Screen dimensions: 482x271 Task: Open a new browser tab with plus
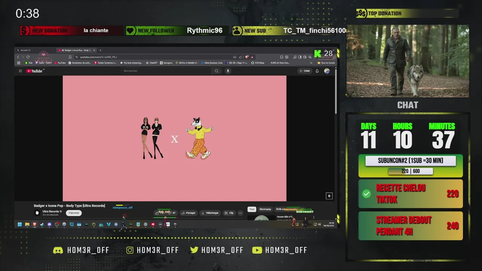100,50
